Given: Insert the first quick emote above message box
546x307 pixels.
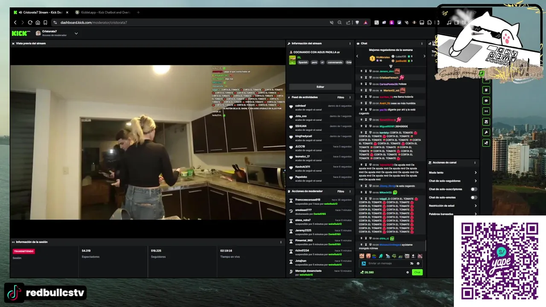Looking at the screenshot, I should click(x=362, y=256).
